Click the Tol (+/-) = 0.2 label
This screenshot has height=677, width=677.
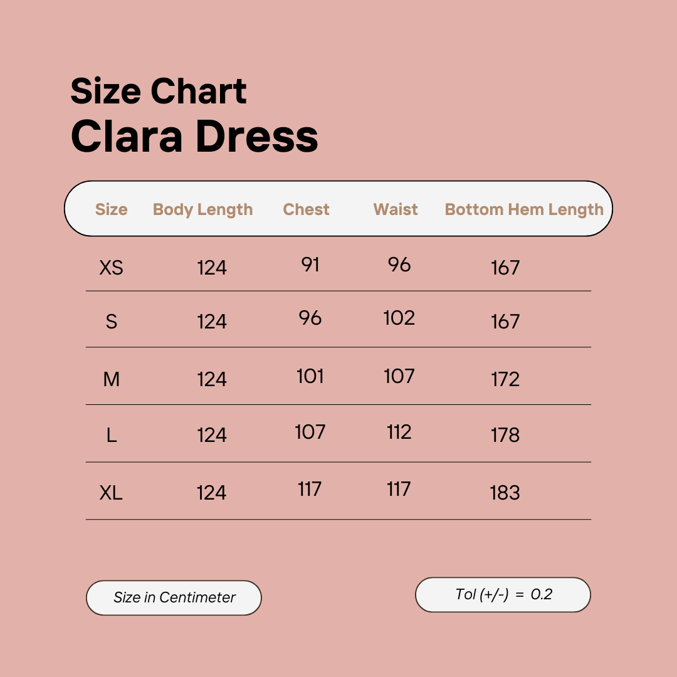point(503,594)
